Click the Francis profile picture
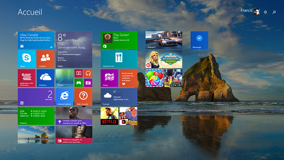 257,12
